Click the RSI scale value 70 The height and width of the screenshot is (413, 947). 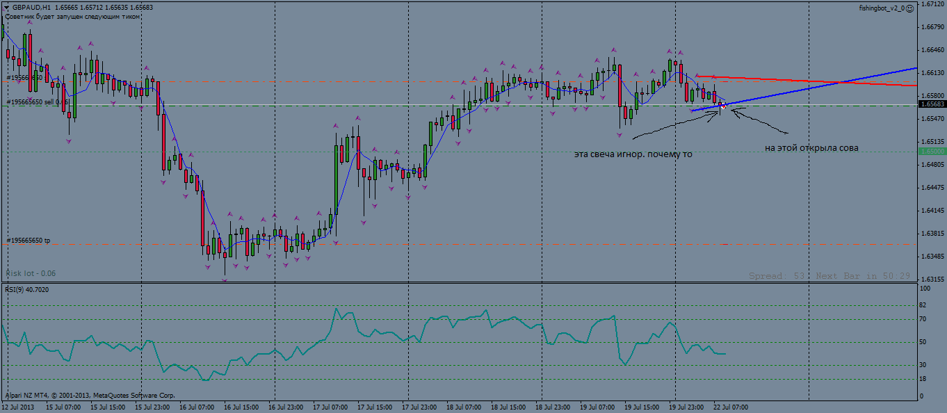924,319
